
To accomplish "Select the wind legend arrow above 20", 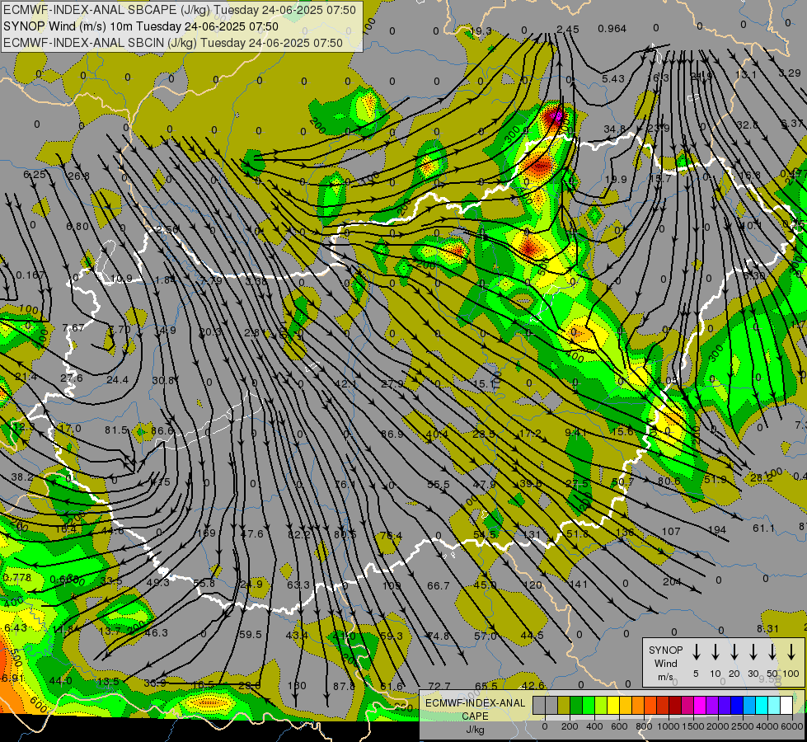I will (x=734, y=651).
